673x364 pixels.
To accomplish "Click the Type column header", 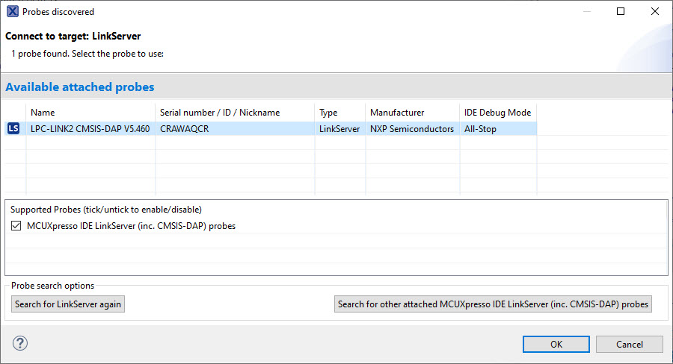I will tap(328, 113).
